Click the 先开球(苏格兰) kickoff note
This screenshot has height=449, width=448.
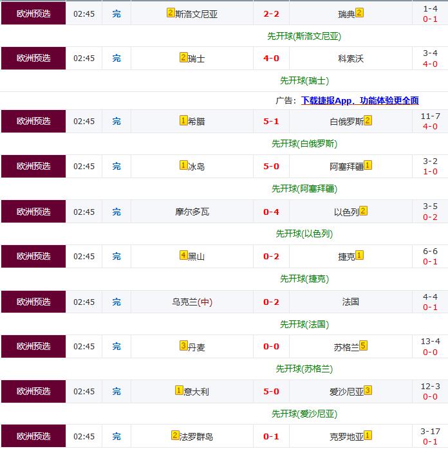click(304, 369)
